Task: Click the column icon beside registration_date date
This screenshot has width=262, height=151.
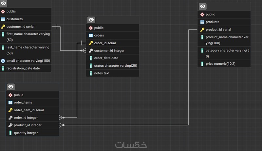Action: click(3, 68)
